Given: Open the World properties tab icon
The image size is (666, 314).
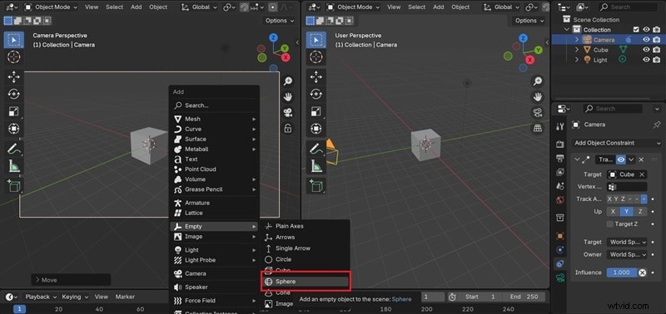Looking at the screenshot, I should coord(560,199).
